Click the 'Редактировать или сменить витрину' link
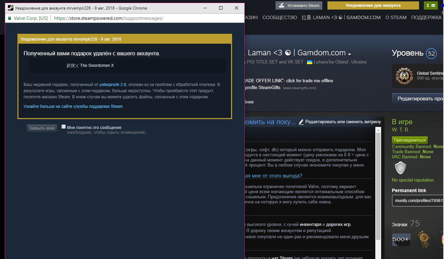Image resolution: width=444 pixels, height=259 pixels. (343, 122)
